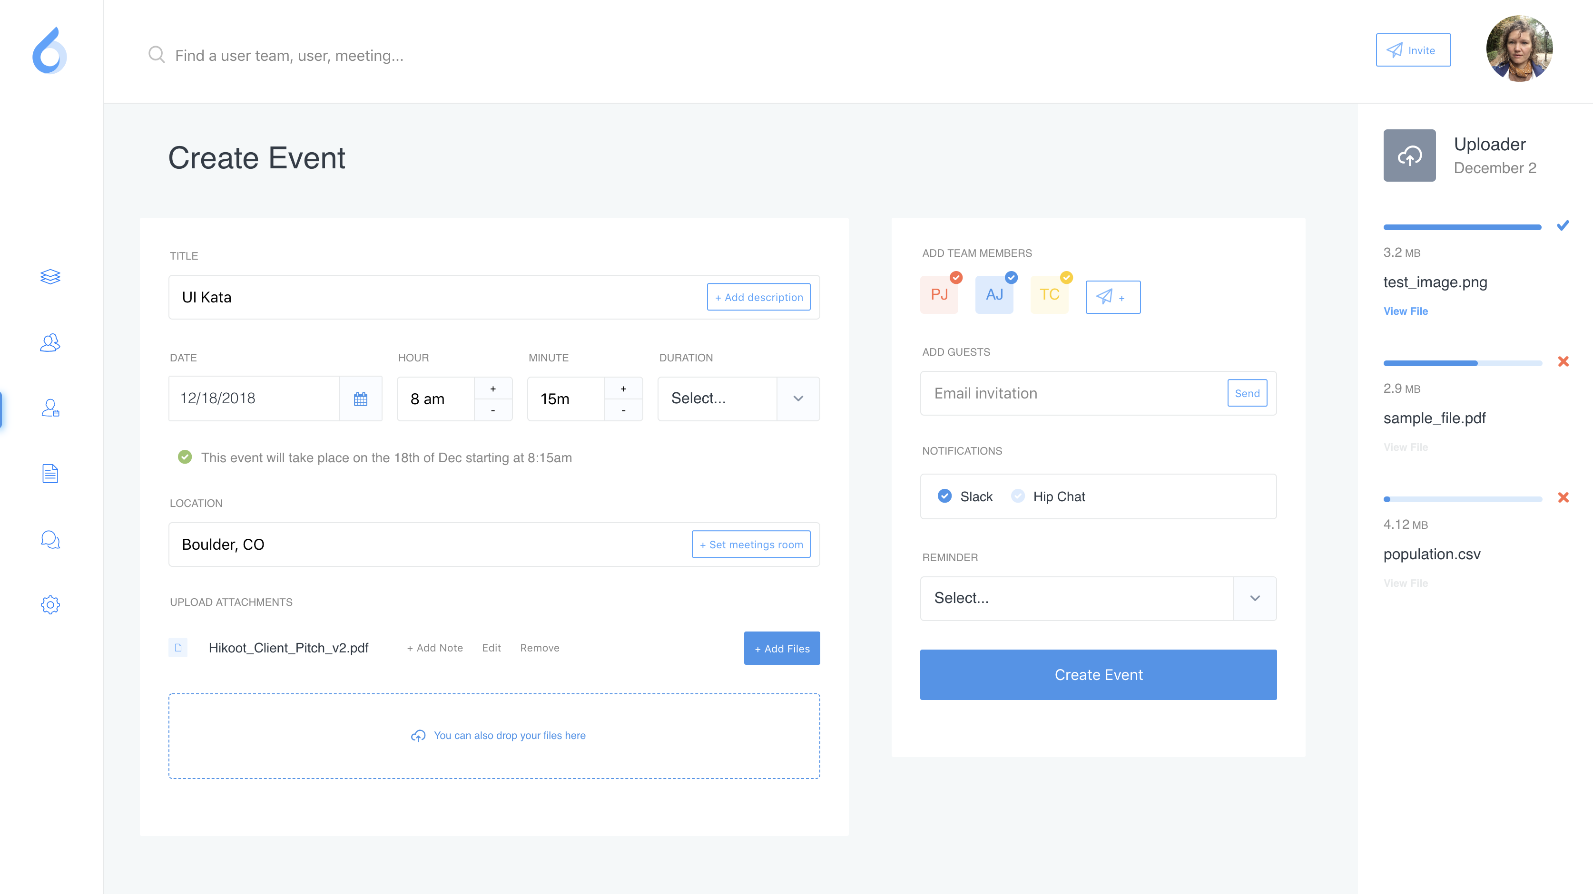Click View File for test_image.png

click(x=1405, y=311)
